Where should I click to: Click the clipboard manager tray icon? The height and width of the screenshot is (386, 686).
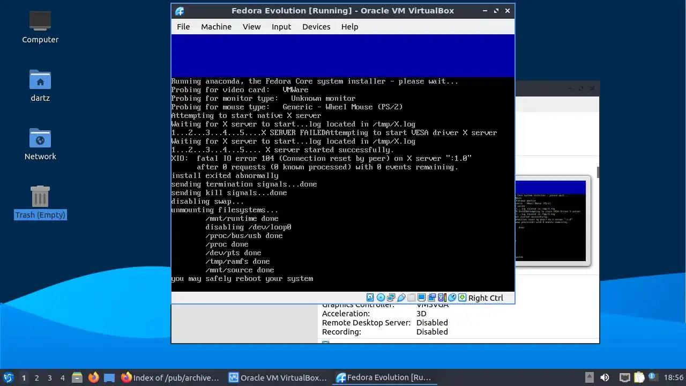(x=639, y=377)
